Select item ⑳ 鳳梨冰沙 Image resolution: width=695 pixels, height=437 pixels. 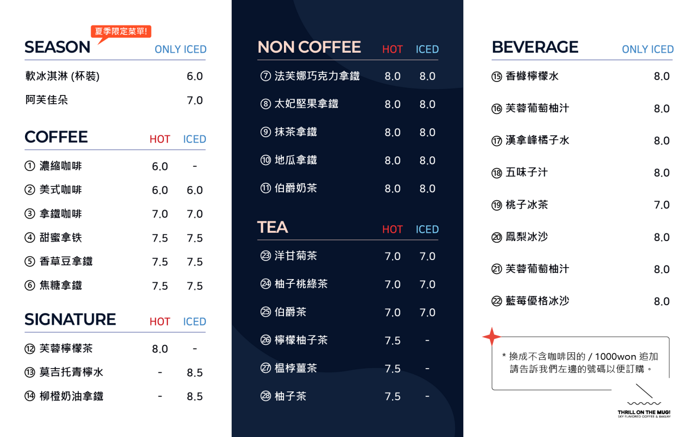click(520, 237)
